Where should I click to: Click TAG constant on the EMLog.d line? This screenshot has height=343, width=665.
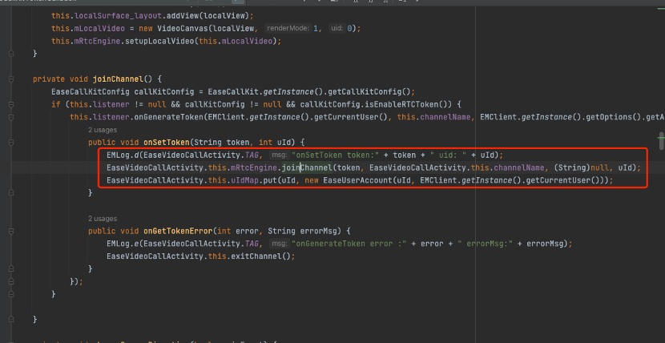[252, 155]
